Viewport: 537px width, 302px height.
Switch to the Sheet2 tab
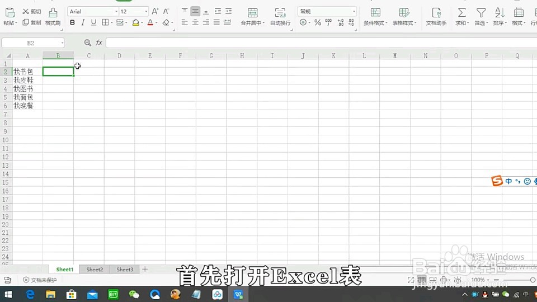click(95, 270)
